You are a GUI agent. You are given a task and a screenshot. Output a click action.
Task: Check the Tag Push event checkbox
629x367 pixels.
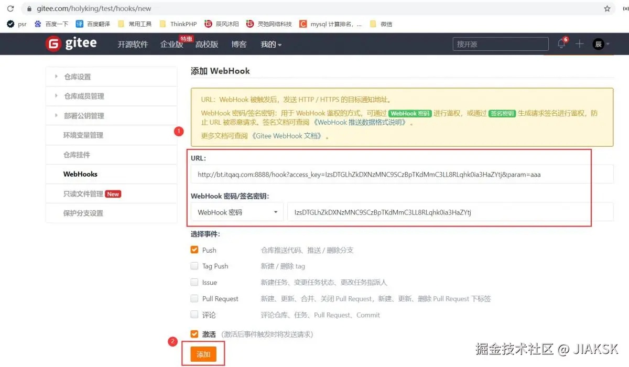pyautogui.click(x=194, y=266)
